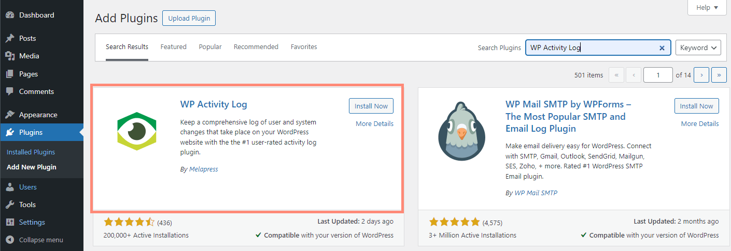Click the Tools wrench icon
The image size is (731, 251).
click(10, 205)
